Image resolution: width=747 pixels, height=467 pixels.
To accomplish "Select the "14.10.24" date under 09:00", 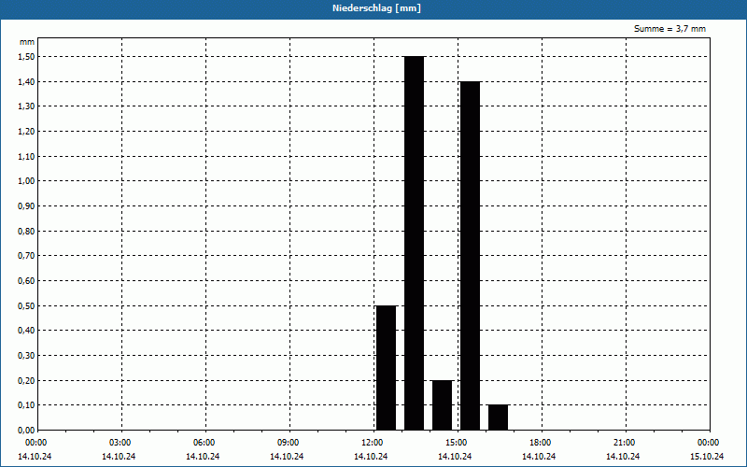I will point(287,457).
